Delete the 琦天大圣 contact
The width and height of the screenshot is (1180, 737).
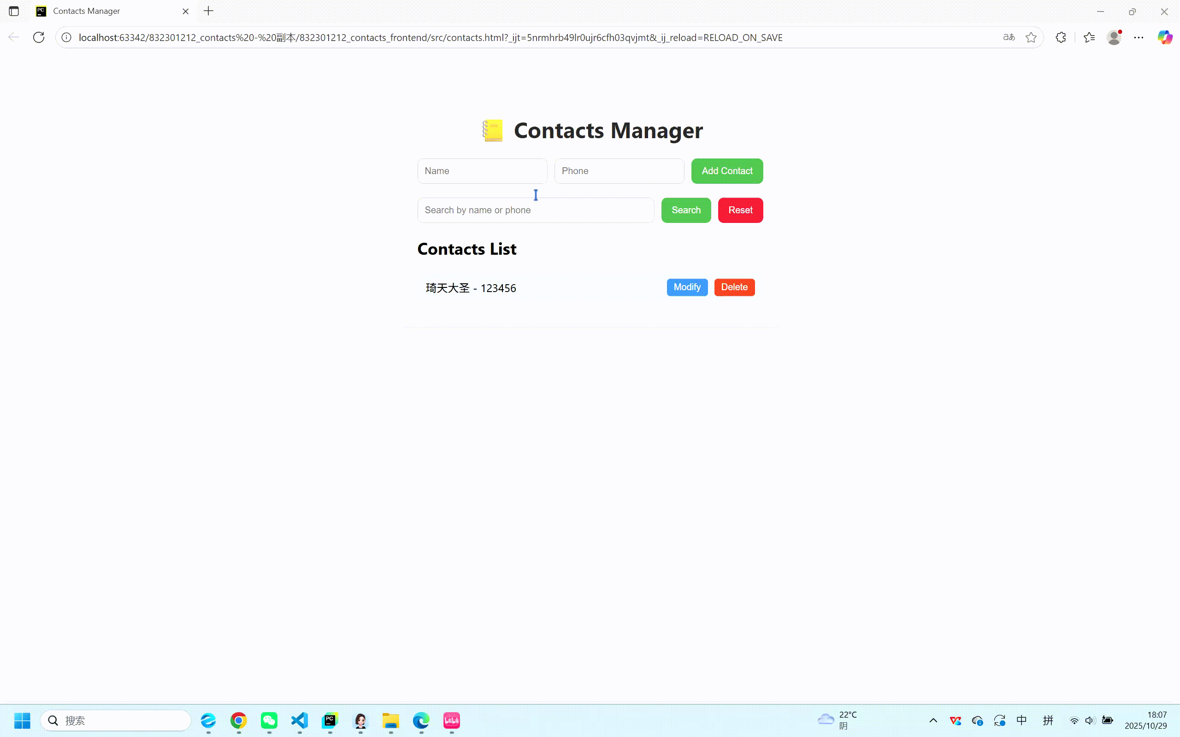pyautogui.click(x=734, y=287)
